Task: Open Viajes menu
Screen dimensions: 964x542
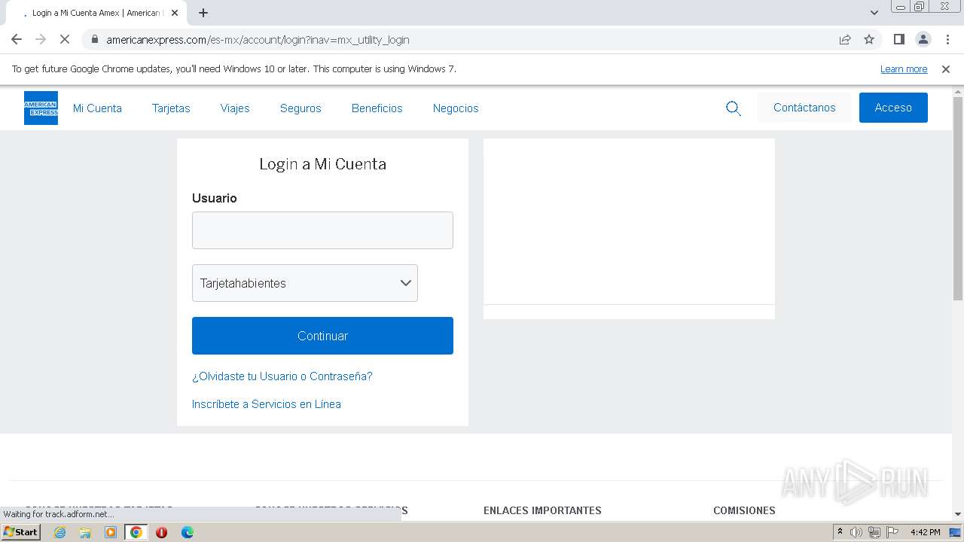Action: [235, 108]
